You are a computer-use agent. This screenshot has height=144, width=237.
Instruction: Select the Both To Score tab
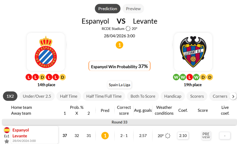click(x=143, y=96)
